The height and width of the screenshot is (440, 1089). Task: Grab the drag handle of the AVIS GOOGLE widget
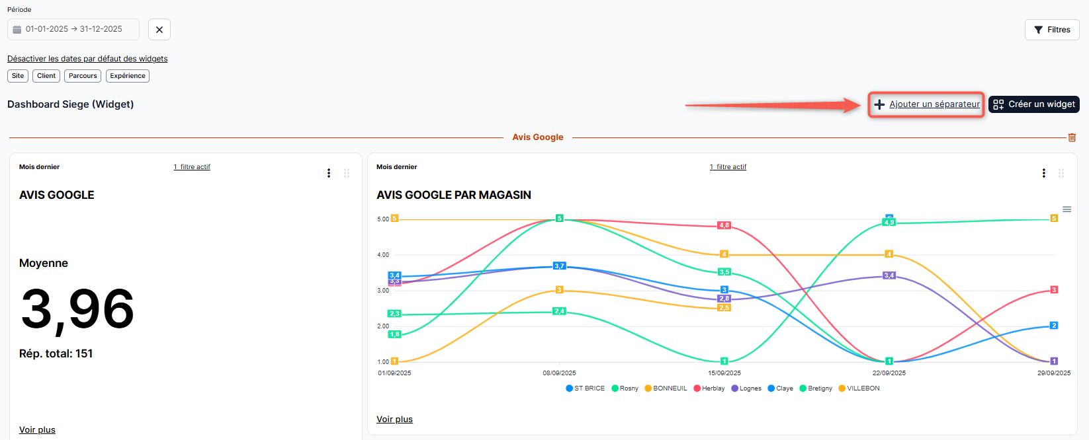pos(347,173)
